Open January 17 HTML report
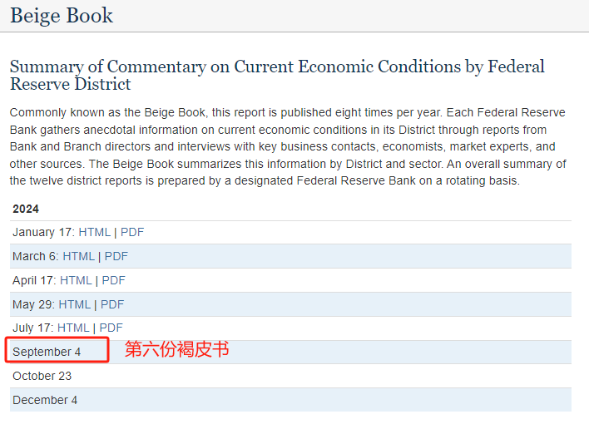 pyautogui.click(x=94, y=233)
